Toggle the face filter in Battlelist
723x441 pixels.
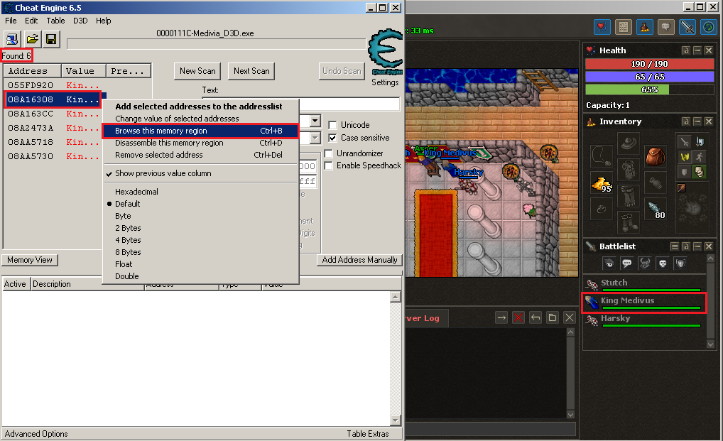tap(609, 263)
